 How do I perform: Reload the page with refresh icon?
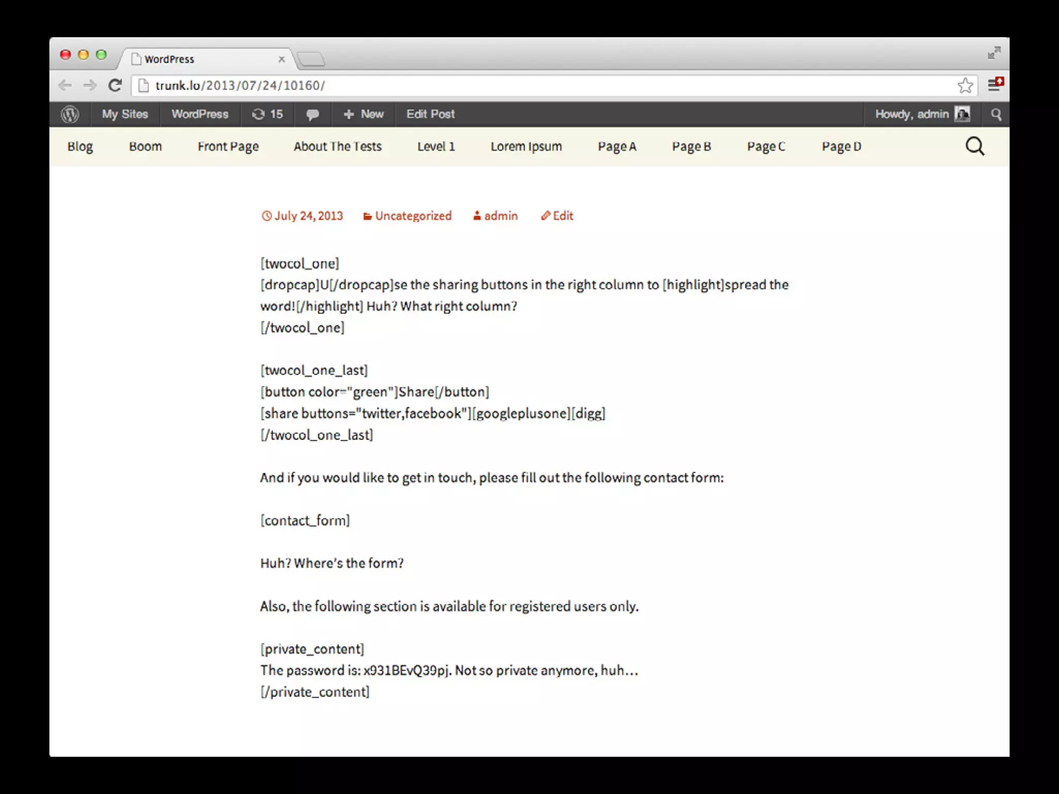pos(115,85)
